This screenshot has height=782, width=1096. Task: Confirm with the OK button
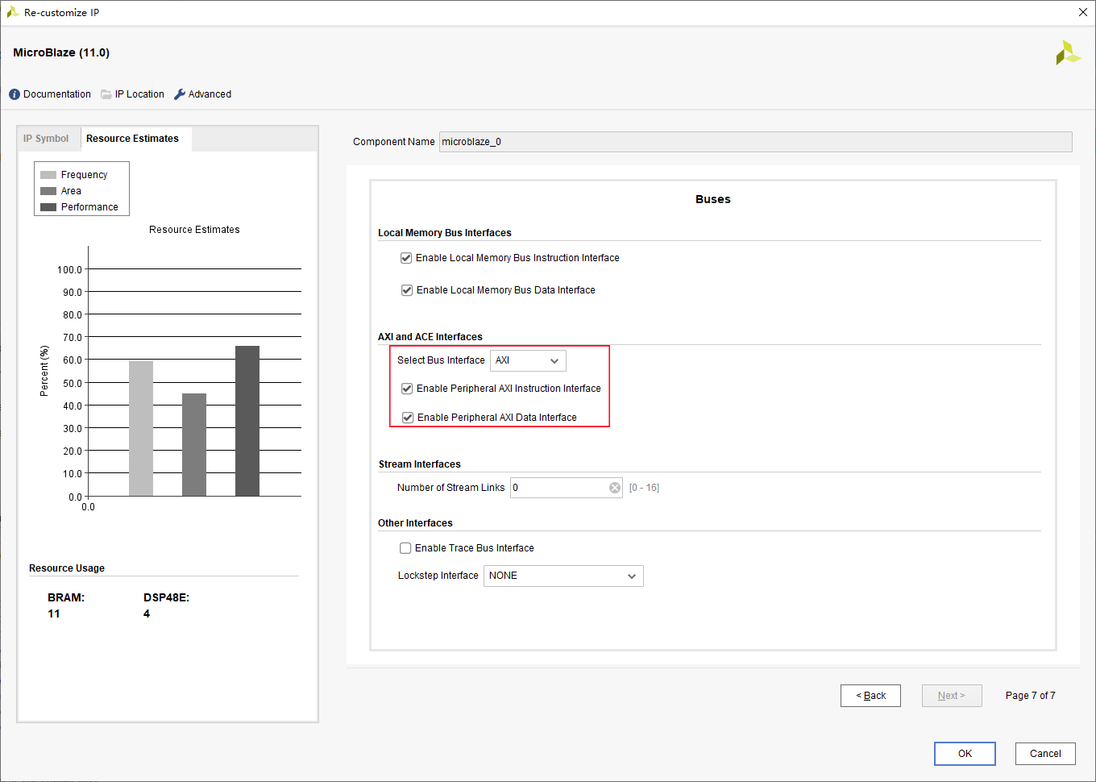pos(965,754)
